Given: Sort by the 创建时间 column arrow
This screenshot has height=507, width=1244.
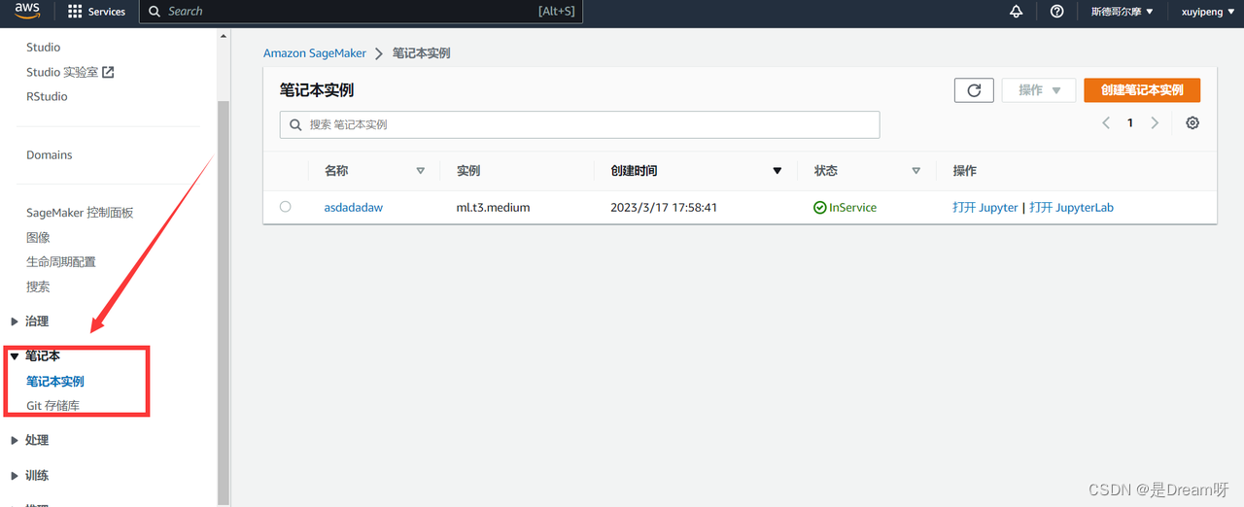Looking at the screenshot, I should coord(777,171).
